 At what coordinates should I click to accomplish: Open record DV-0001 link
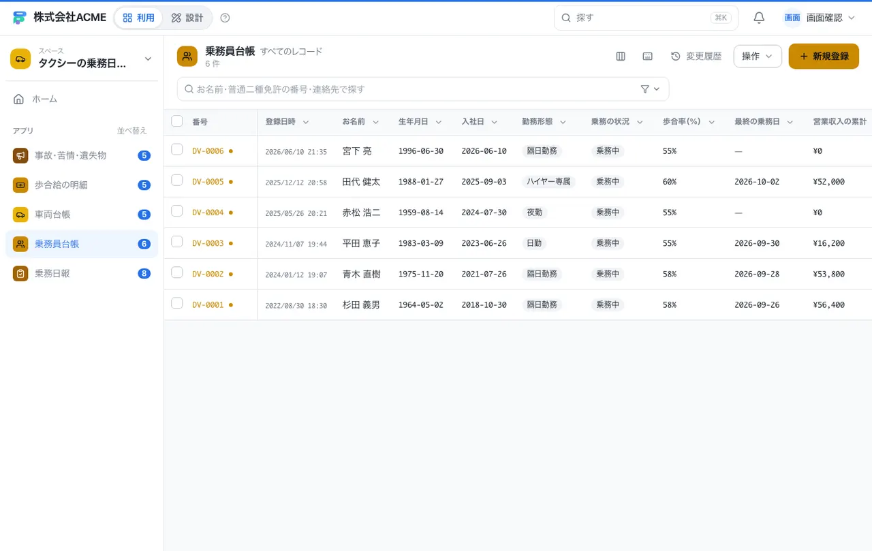click(208, 304)
